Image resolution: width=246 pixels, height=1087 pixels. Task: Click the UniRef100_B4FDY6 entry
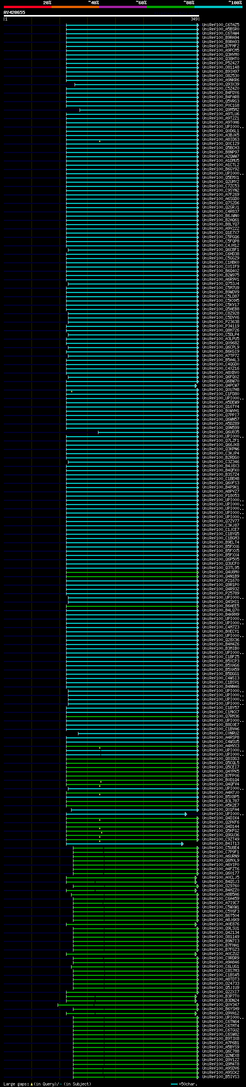pyautogui.click(x=221, y=93)
